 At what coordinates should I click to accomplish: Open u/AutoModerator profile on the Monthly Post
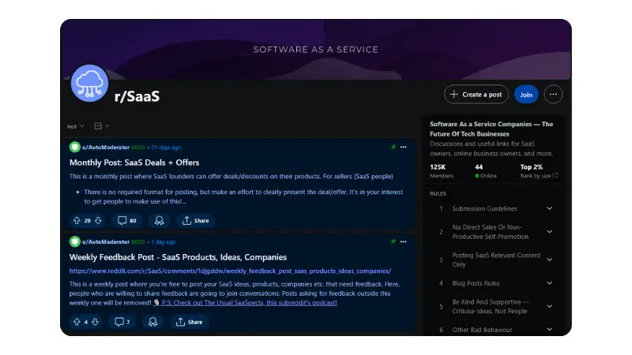(x=106, y=148)
